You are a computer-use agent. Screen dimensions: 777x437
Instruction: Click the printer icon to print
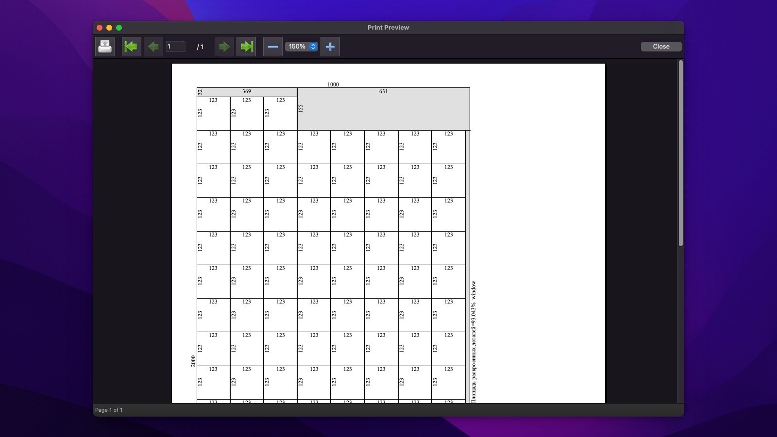pyautogui.click(x=105, y=47)
